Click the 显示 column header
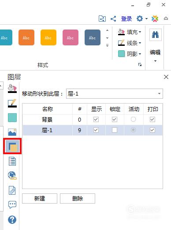The width and height of the screenshot is (171, 230). coord(96,109)
